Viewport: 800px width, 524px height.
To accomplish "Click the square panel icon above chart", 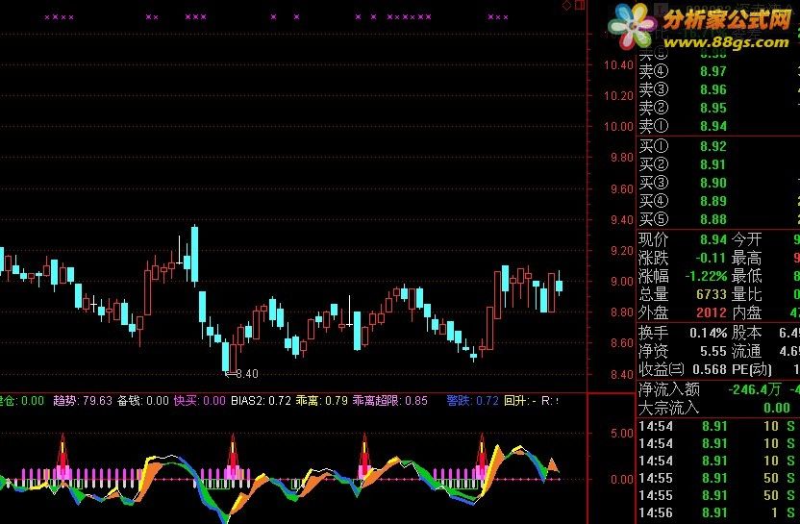I will coord(580,6).
